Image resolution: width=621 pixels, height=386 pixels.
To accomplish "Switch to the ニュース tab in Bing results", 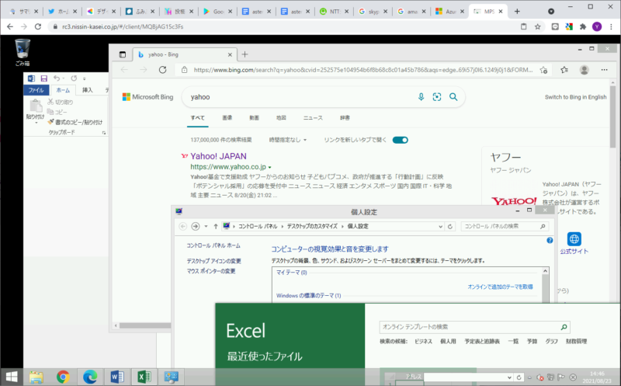I will 313,118.
